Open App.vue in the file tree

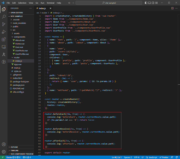click(21, 64)
